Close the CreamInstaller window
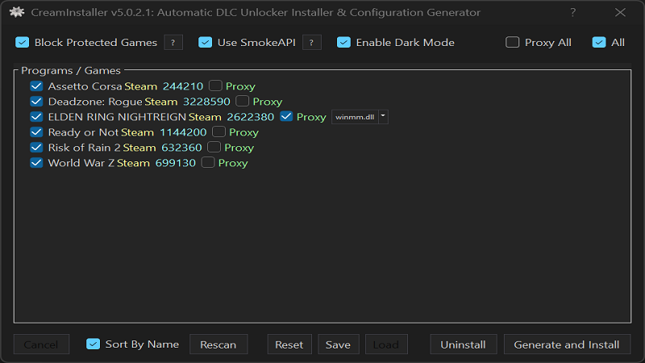This screenshot has width=645, height=363. (x=620, y=12)
